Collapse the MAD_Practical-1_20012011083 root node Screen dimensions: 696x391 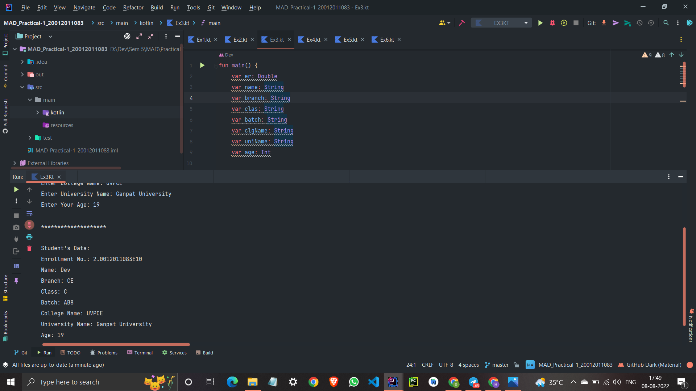[14, 49]
